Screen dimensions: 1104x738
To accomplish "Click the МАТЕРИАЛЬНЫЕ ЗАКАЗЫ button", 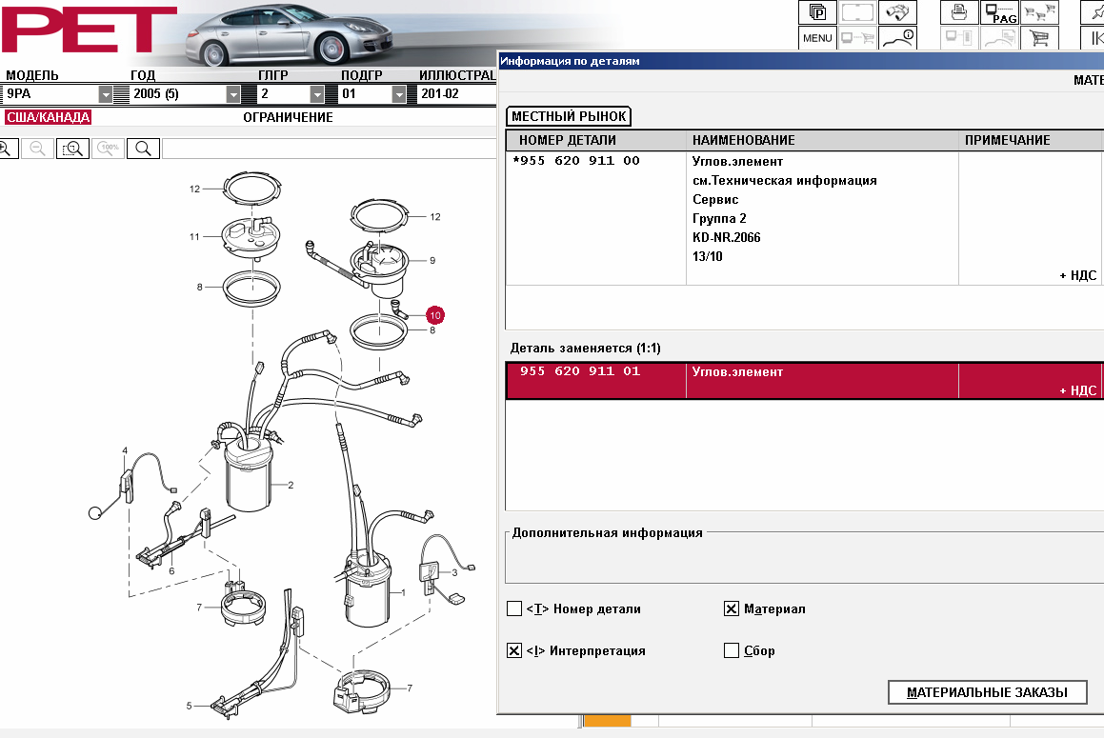I will pos(987,692).
